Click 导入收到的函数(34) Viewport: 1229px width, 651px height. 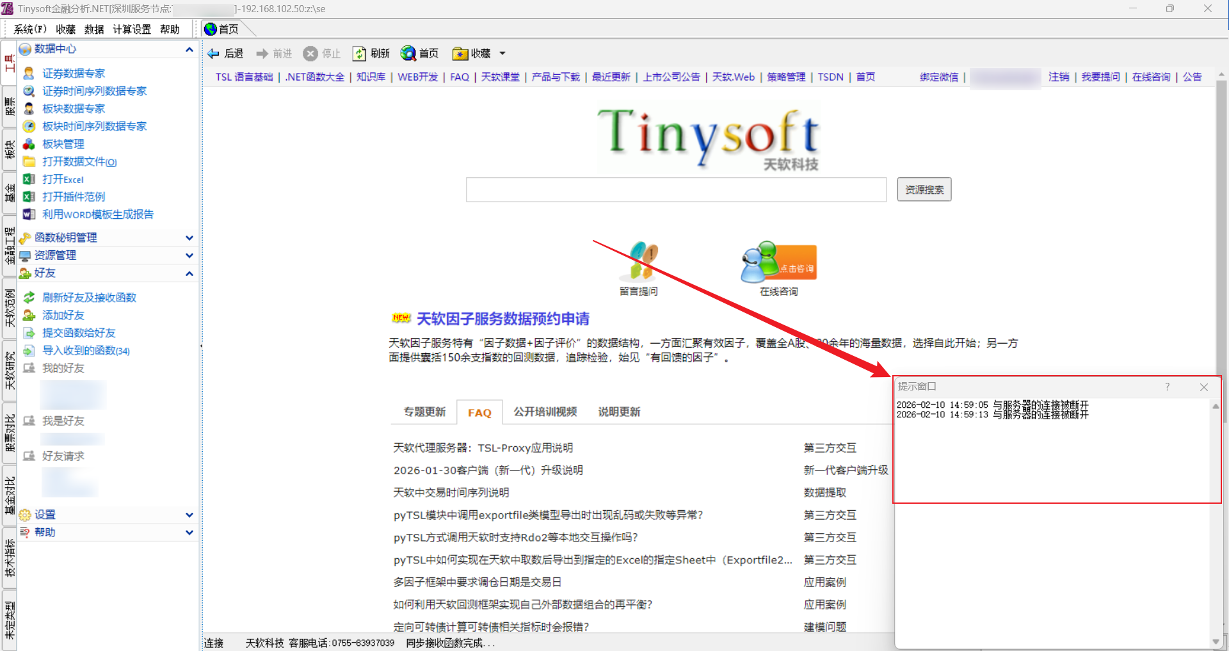[86, 350]
